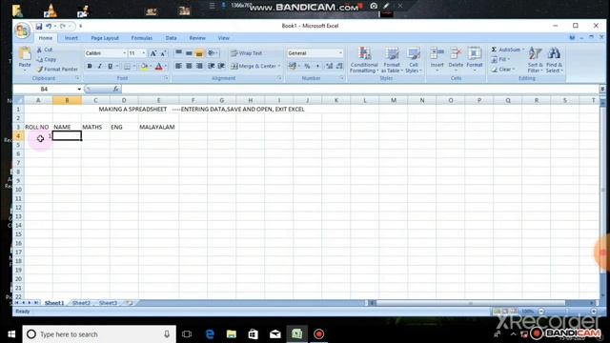Apply red font color
The width and height of the screenshot is (610, 343).
pyautogui.click(x=159, y=67)
